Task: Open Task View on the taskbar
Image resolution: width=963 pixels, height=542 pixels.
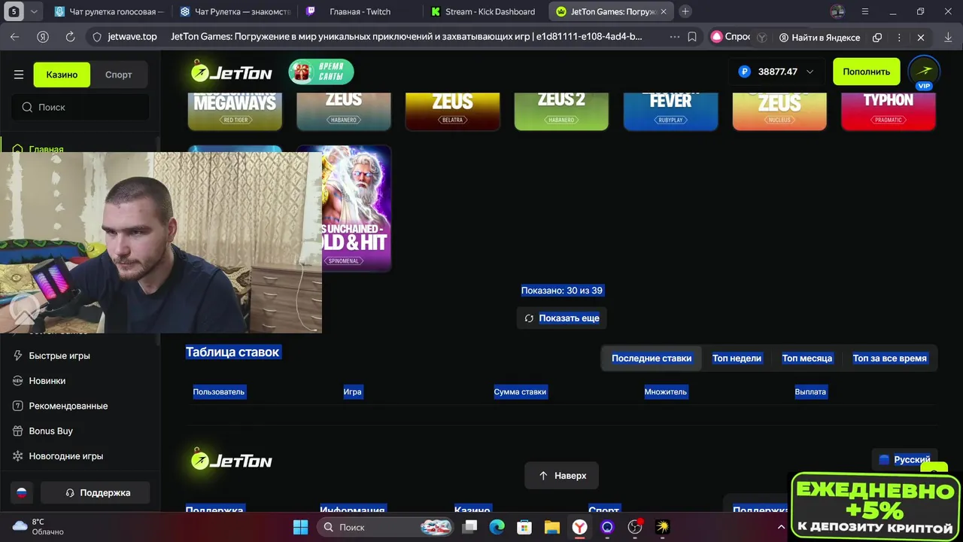Action: pyautogui.click(x=469, y=527)
